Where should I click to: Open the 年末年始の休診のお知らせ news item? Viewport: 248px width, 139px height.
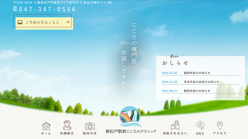point(200,82)
